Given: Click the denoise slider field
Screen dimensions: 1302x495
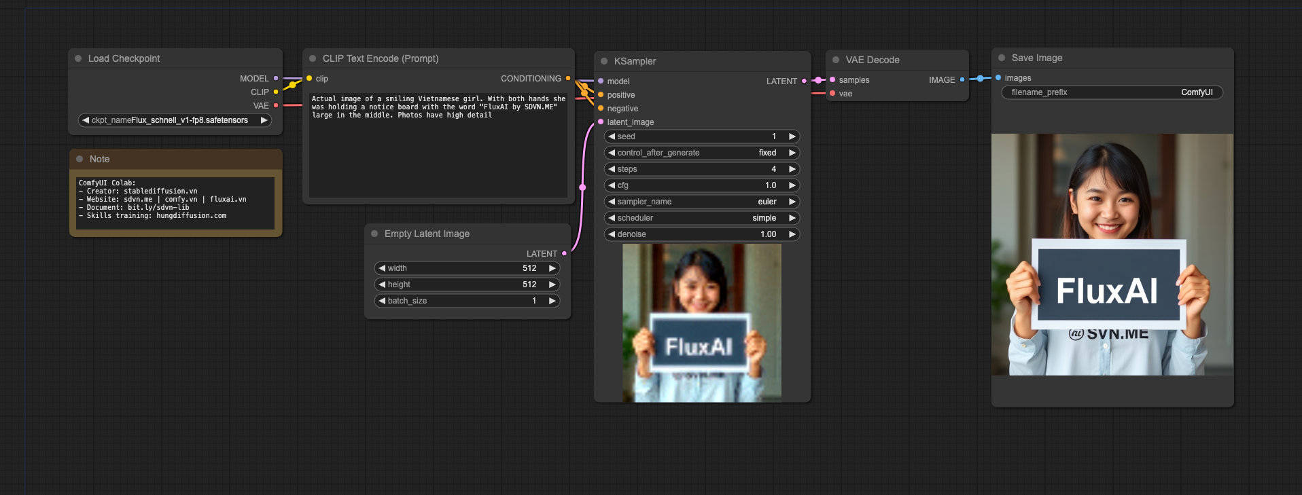Looking at the screenshot, I should click(701, 234).
